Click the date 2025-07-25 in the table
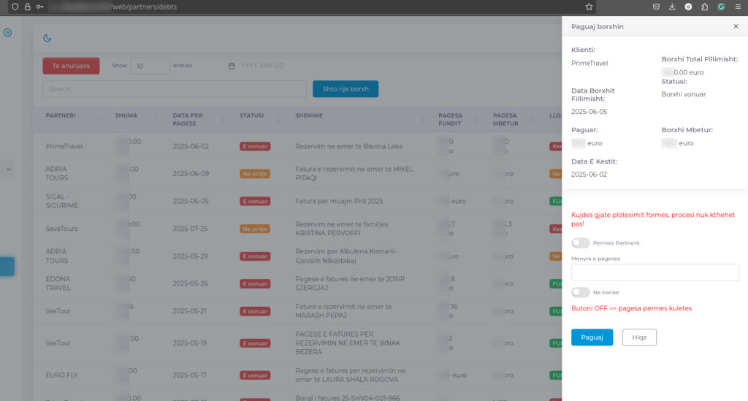This screenshot has width=748, height=401. point(191,229)
